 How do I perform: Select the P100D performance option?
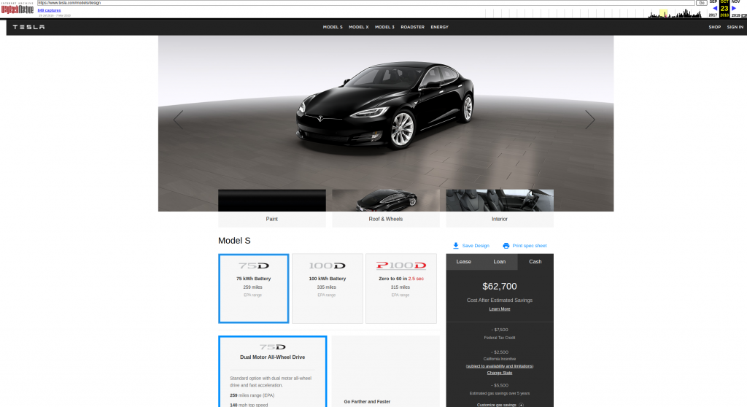tap(400, 288)
